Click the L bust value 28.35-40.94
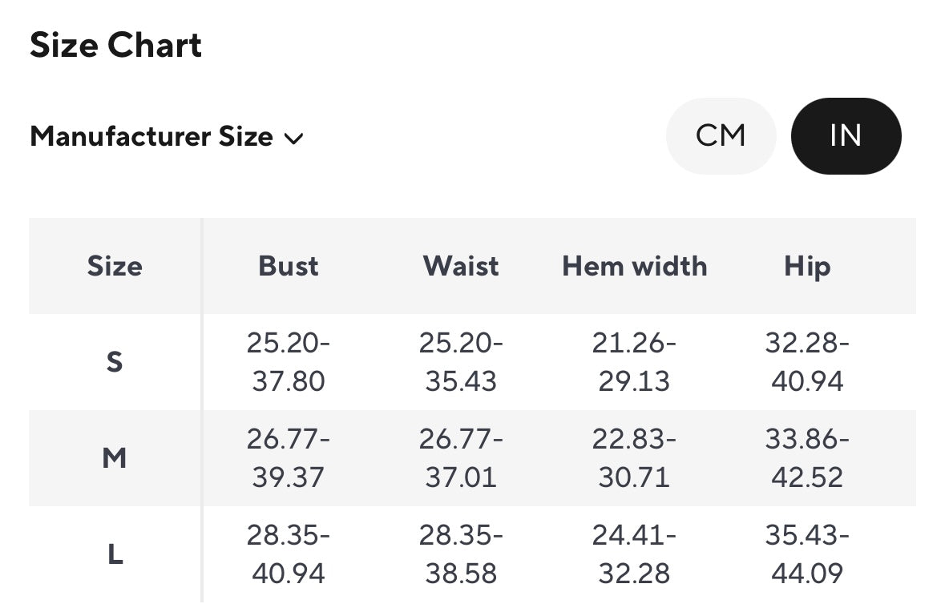Screen dimensions: 945x616 click(x=288, y=554)
